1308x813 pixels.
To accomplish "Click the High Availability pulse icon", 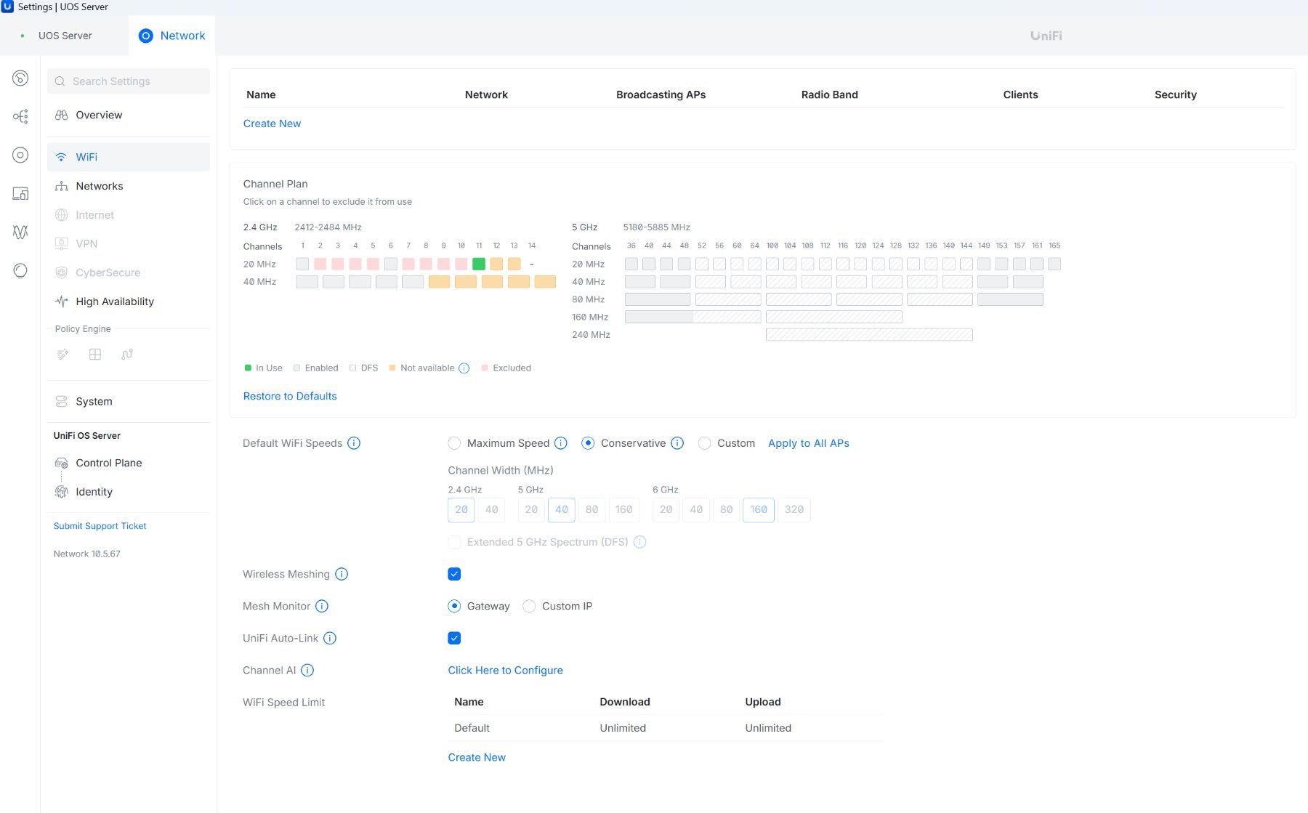I will 62,302.
